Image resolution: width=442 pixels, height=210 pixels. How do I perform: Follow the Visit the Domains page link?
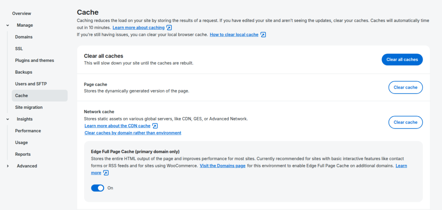point(222,166)
